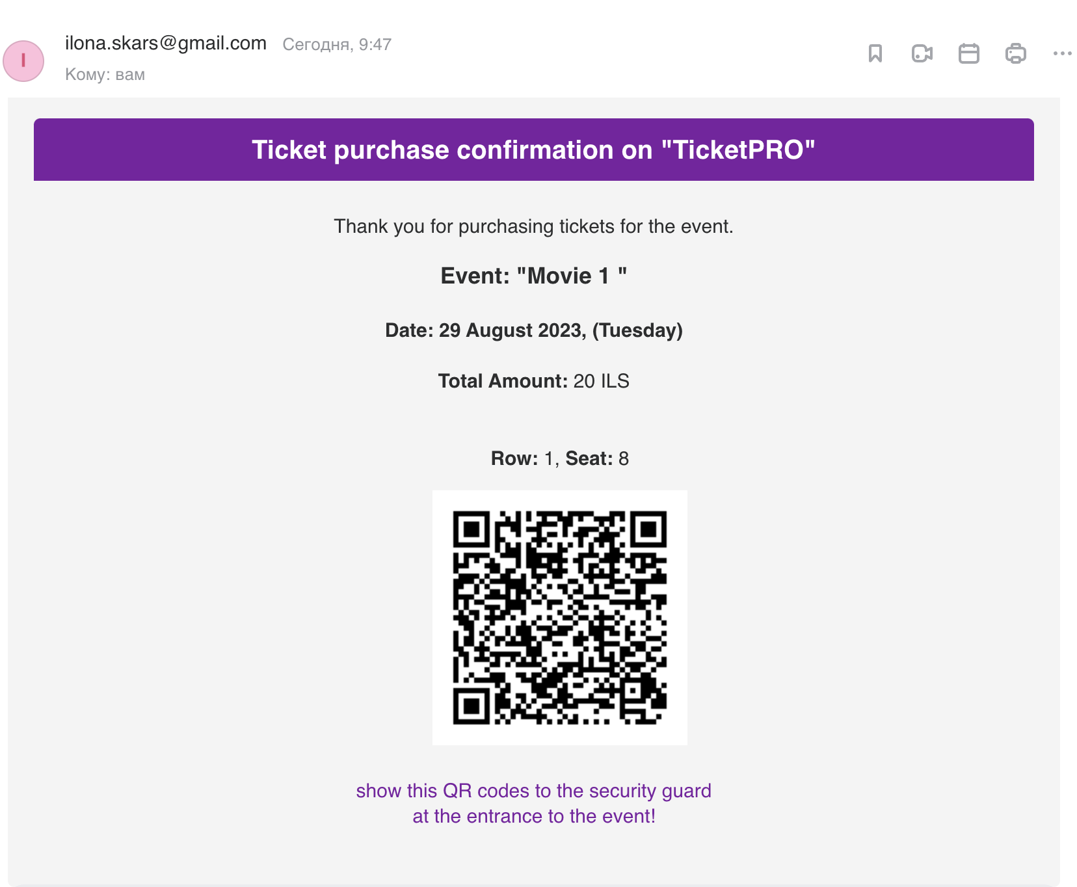Open sender ilona.skars@gmail.com contact
1077x887 pixels.
click(166, 44)
